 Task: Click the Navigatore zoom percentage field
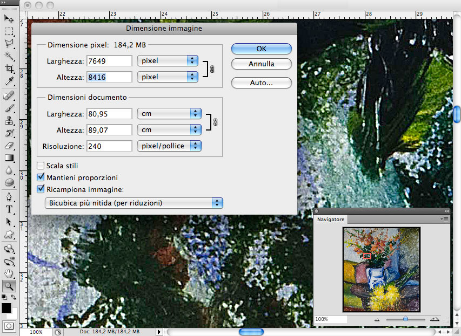point(330,319)
